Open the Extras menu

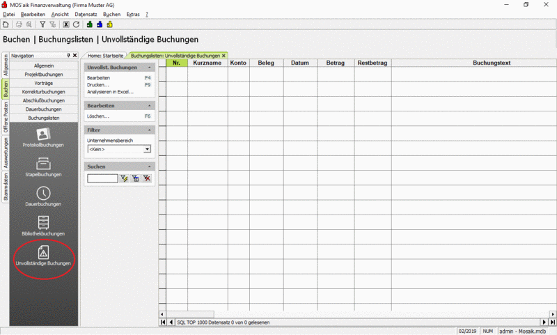tap(133, 14)
